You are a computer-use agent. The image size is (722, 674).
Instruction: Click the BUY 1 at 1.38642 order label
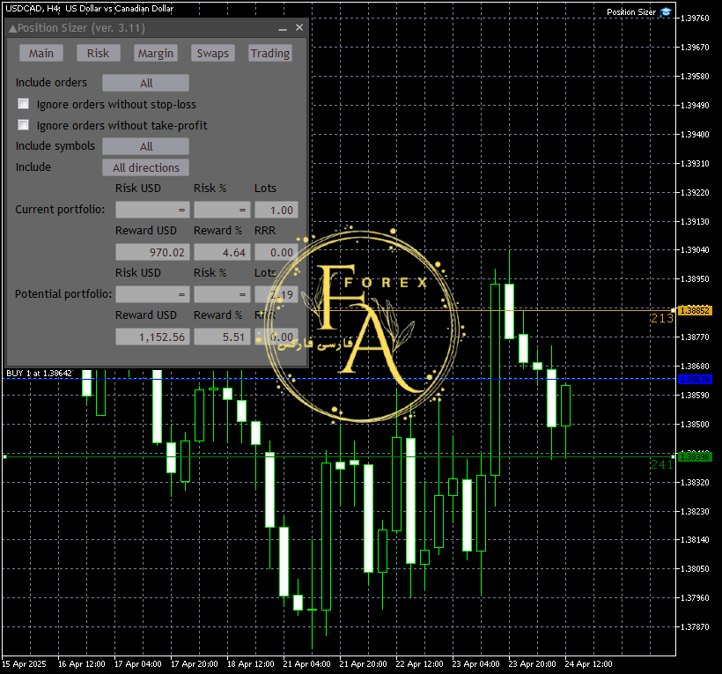coord(39,374)
